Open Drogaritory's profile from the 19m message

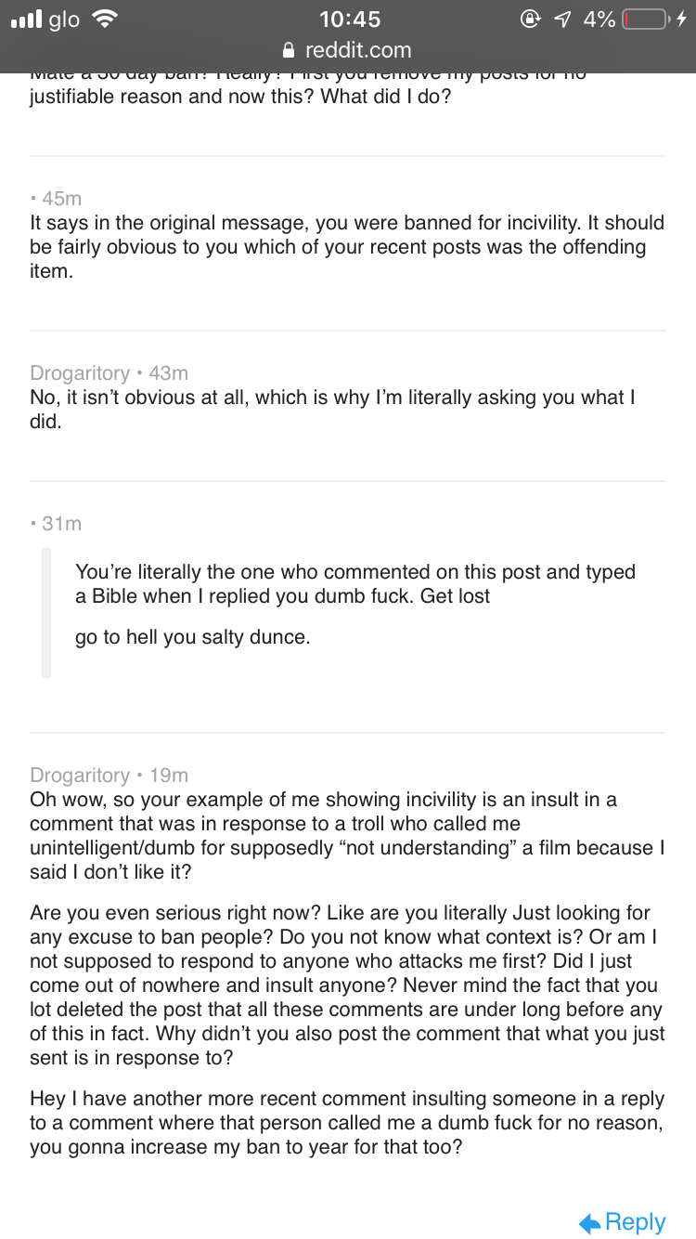[80, 776]
